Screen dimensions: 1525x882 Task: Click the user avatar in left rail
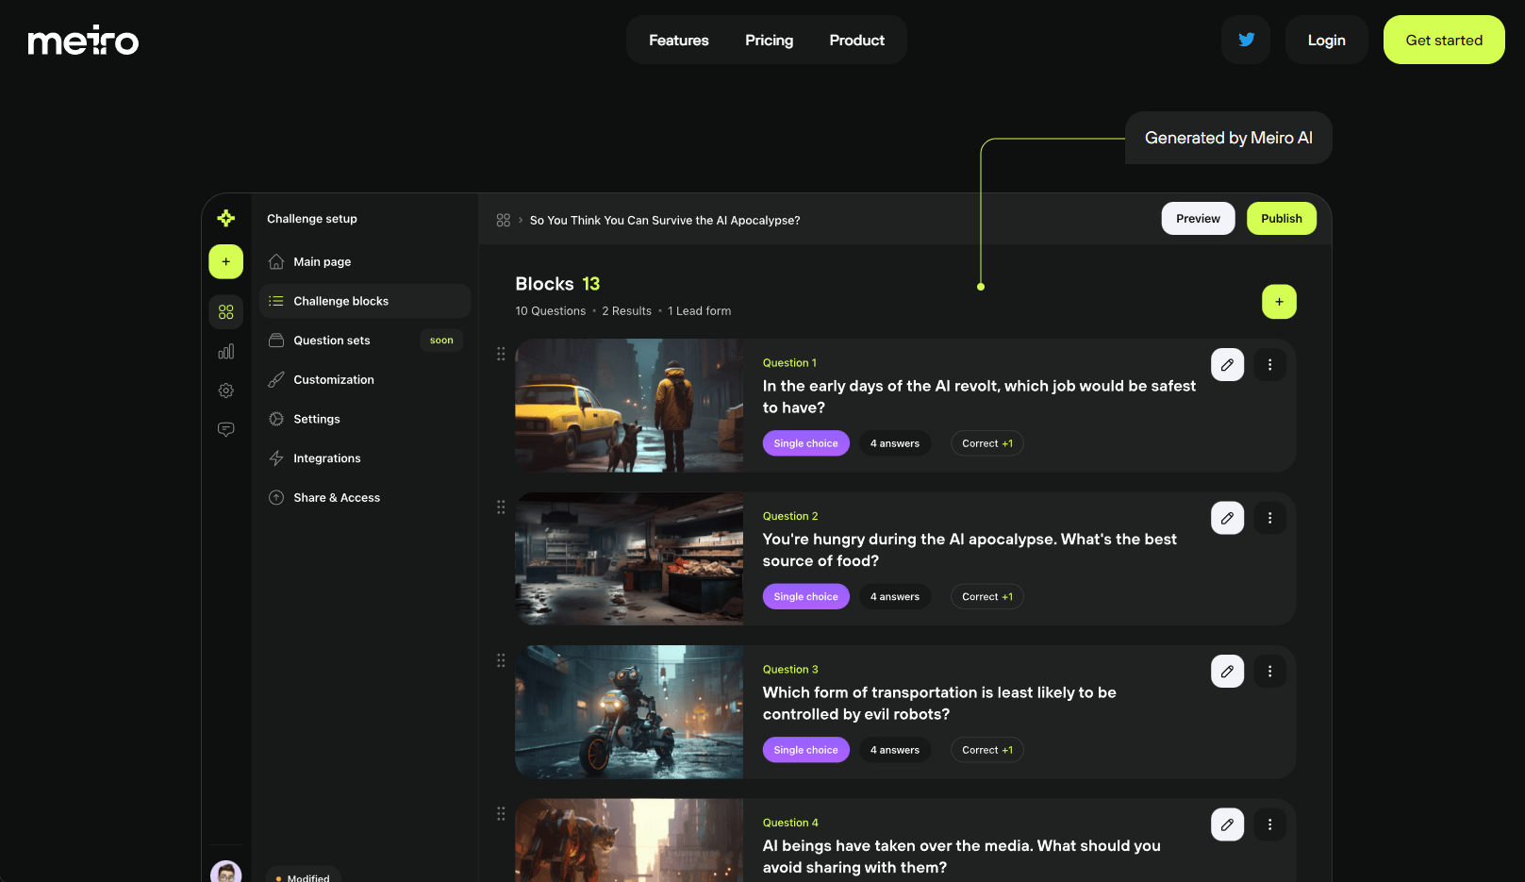click(225, 872)
